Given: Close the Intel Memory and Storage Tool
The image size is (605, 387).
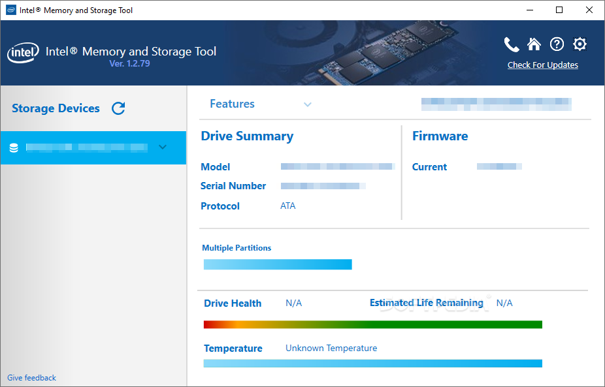Looking at the screenshot, I should point(589,10).
